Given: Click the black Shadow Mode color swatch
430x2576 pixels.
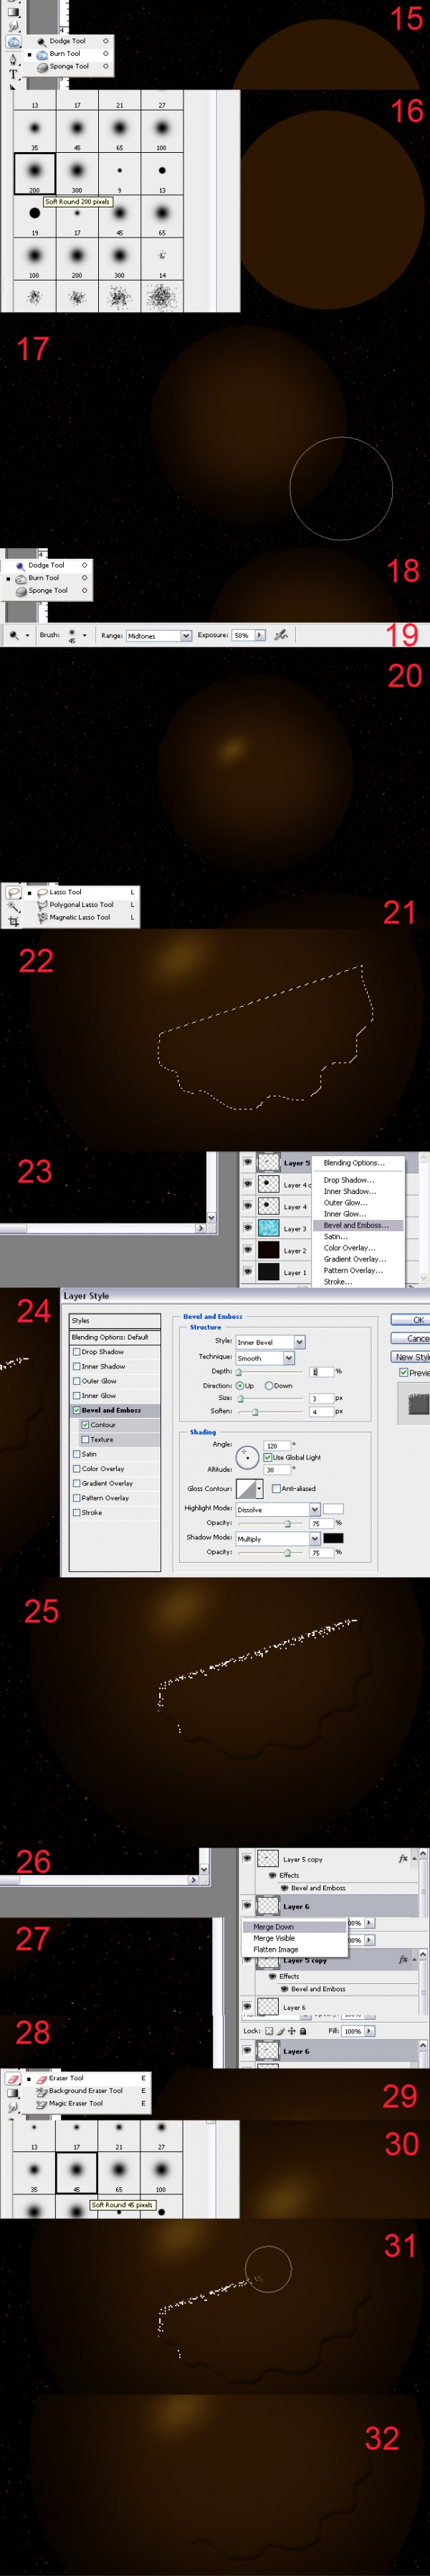Looking at the screenshot, I should (333, 1538).
